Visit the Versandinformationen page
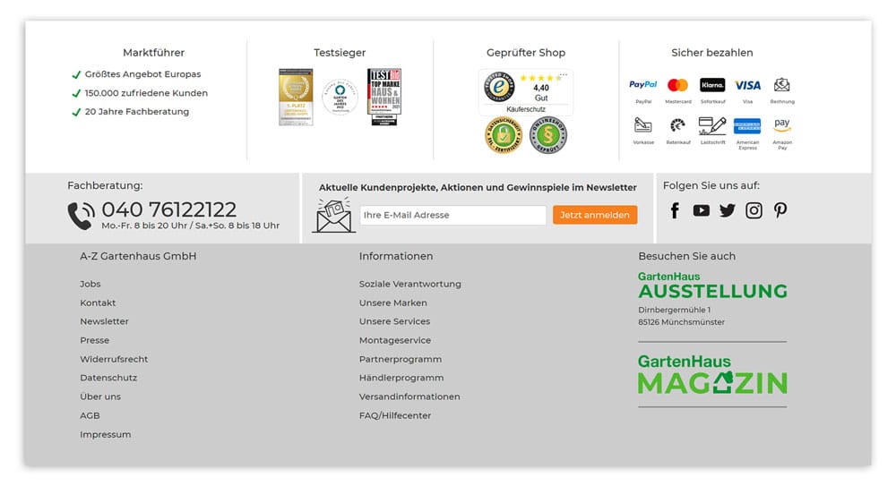The width and height of the screenshot is (896, 486). point(409,396)
